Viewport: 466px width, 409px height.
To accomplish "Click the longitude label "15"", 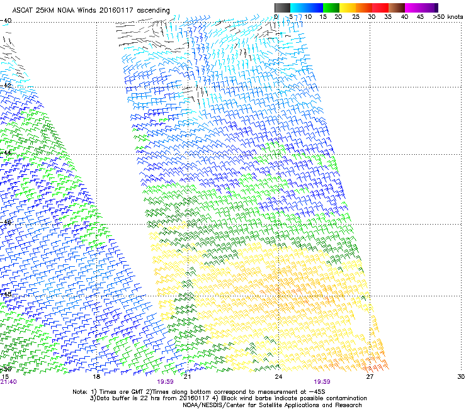I will (x=5, y=377).
